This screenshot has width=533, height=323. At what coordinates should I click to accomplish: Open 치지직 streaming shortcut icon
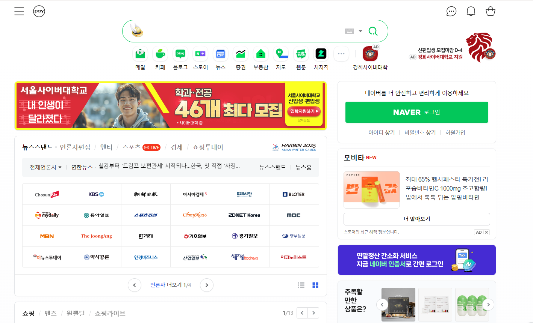point(321,54)
